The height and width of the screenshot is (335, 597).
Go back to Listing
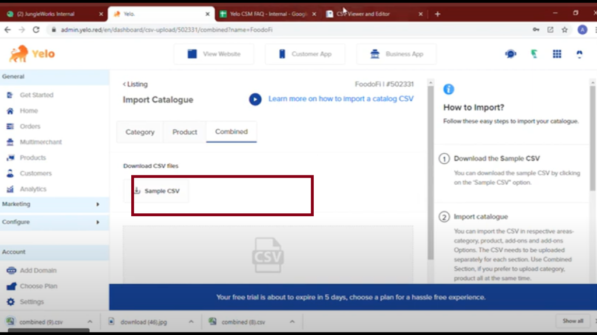click(135, 84)
